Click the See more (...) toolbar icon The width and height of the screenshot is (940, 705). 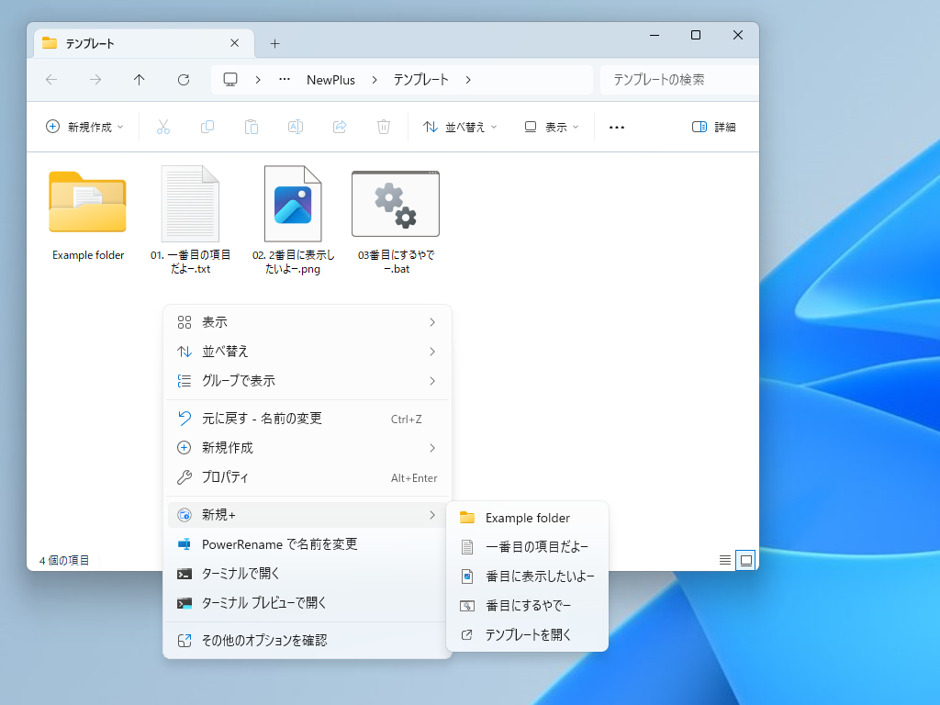616,127
